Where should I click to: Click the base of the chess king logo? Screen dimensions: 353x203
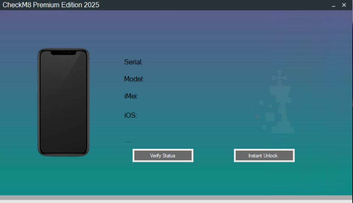[x=283, y=129]
